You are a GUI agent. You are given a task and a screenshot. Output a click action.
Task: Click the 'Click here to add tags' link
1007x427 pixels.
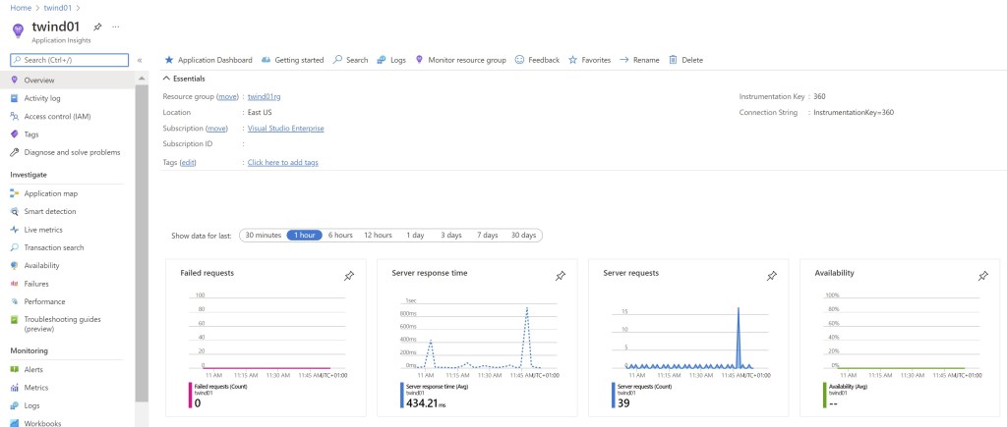point(282,162)
